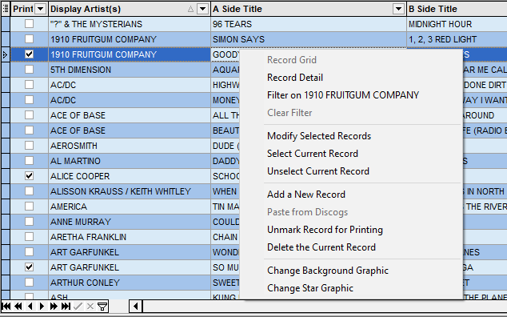Click the grid menu icon at top-left
The height and width of the screenshot is (317, 507).
6,9
